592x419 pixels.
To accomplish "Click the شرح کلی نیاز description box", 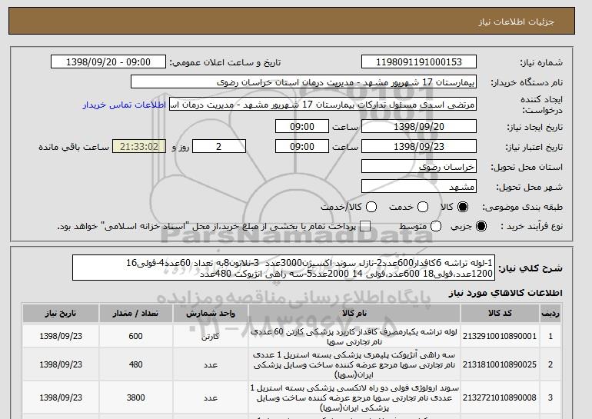I will pyautogui.click(x=284, y=268).
